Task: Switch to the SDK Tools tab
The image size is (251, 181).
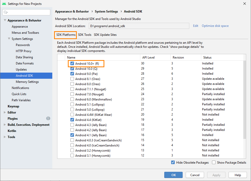Action: 85,35
